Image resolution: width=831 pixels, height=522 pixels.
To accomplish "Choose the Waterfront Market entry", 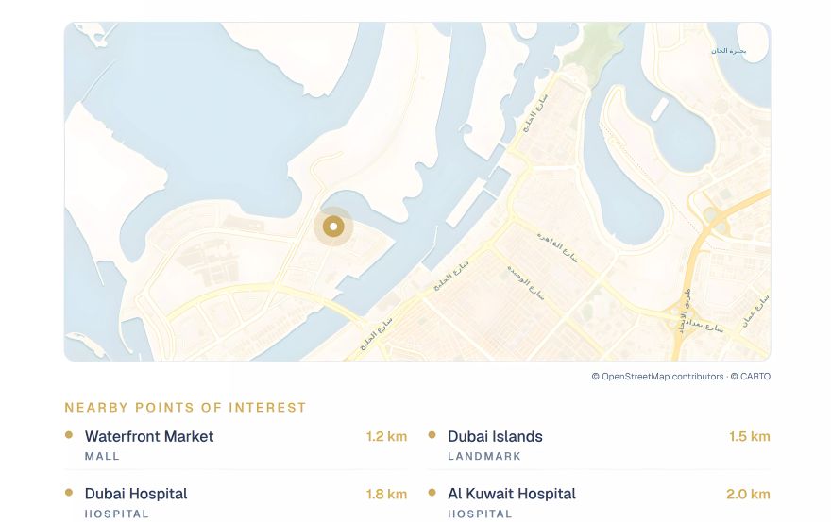I will tap(236, 445).
